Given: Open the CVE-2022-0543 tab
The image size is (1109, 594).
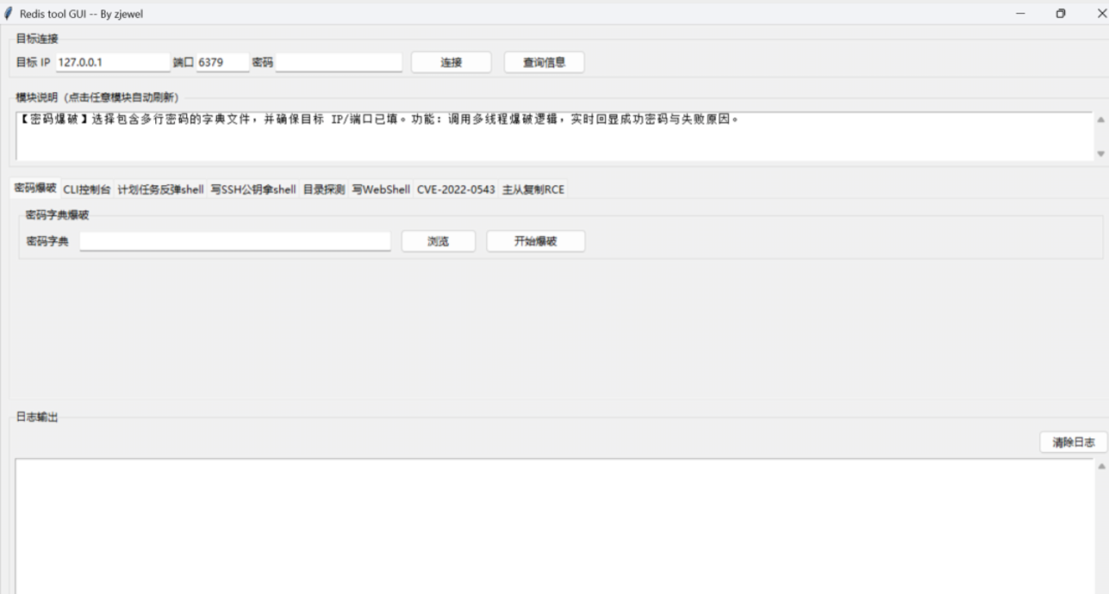Looking at the screenshot, I should [456, 189].
